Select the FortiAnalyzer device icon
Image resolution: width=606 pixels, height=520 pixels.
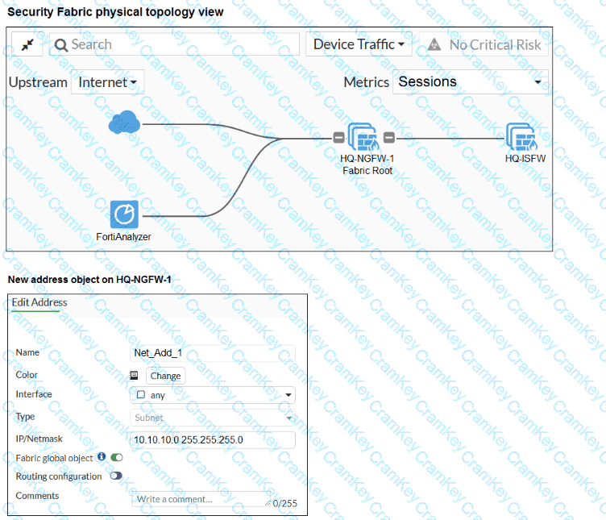coord(124,214)
